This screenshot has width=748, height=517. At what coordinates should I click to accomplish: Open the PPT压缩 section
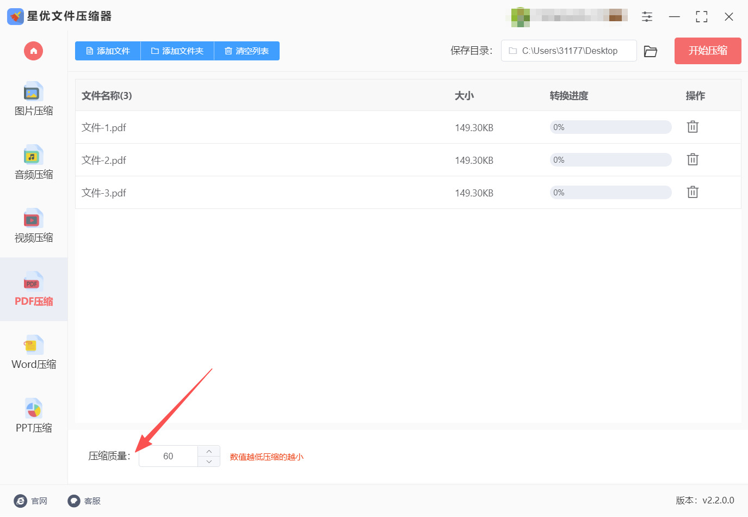tap(34, 416)
